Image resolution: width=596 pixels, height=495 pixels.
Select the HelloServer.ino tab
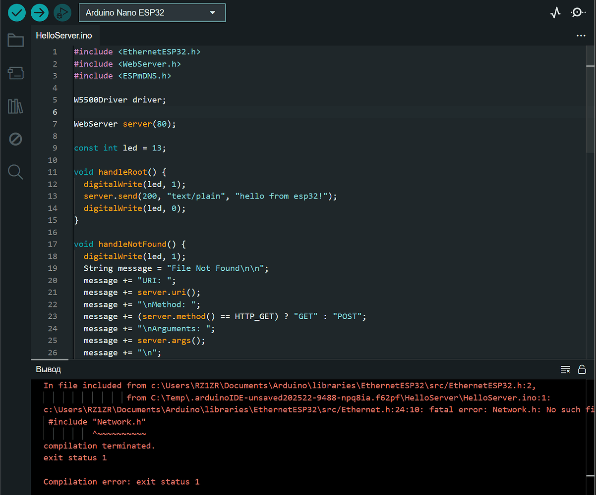[64, 36]
